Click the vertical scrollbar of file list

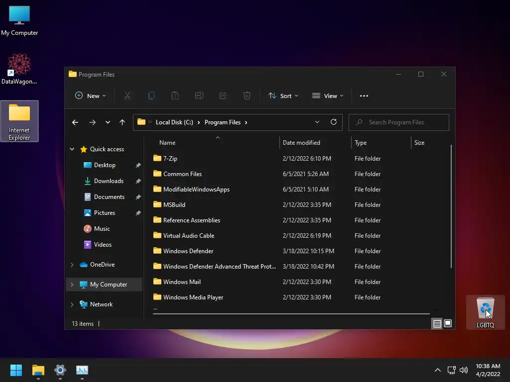coord(451,206)
